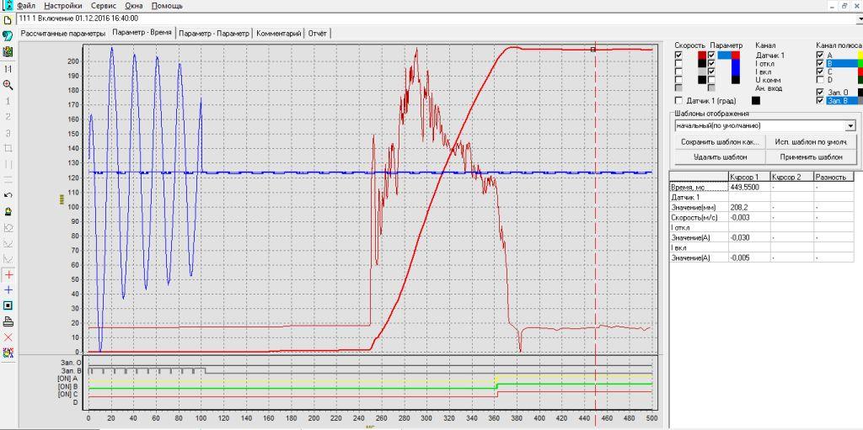This screenshot has height=430, width=863.
Task: Click the red X icon in left toolbar
Action: click(x=8, y=337)
